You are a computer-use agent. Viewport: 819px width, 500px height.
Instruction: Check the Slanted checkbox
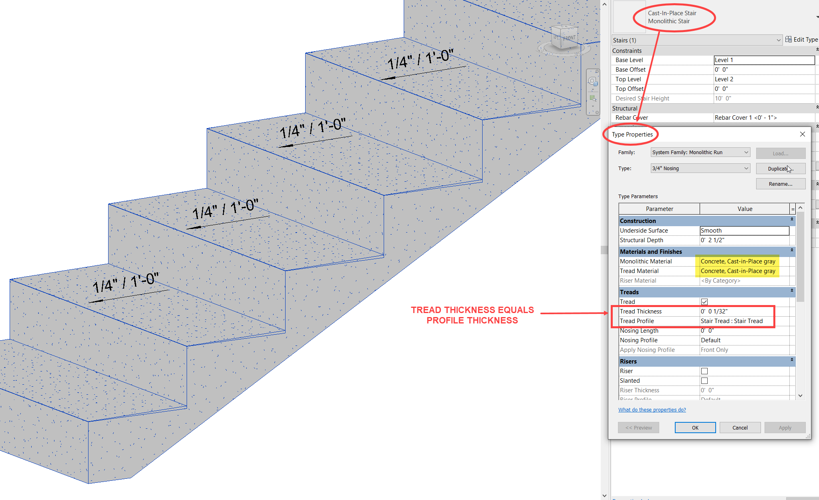click(x=704, y=380)
